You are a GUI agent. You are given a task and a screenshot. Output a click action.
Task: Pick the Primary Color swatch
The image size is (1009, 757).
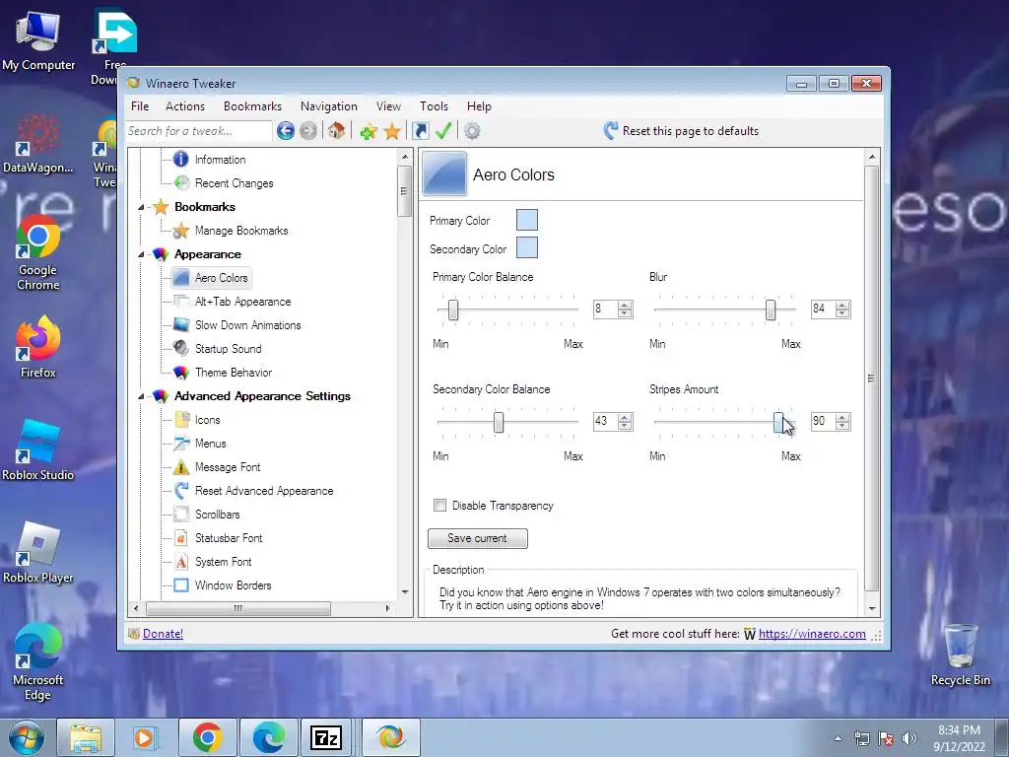527,220
